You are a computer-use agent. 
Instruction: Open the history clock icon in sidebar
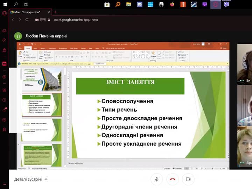tap(4, 99)
